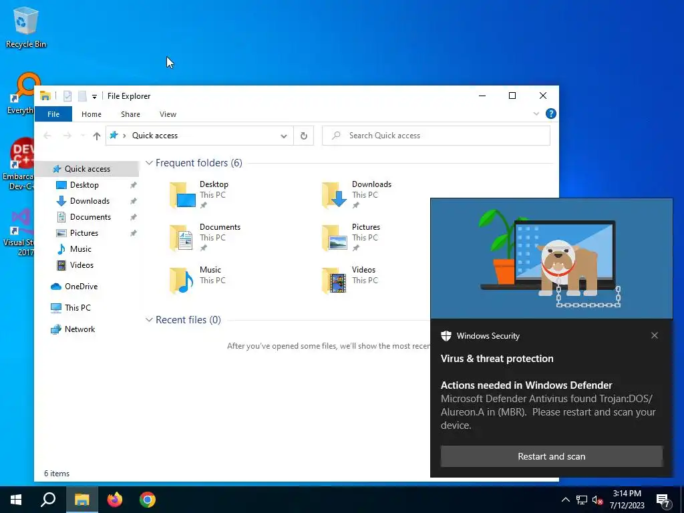Click the New folder quick access toolbar icon
684x513 pixels.
pos(82,96)
